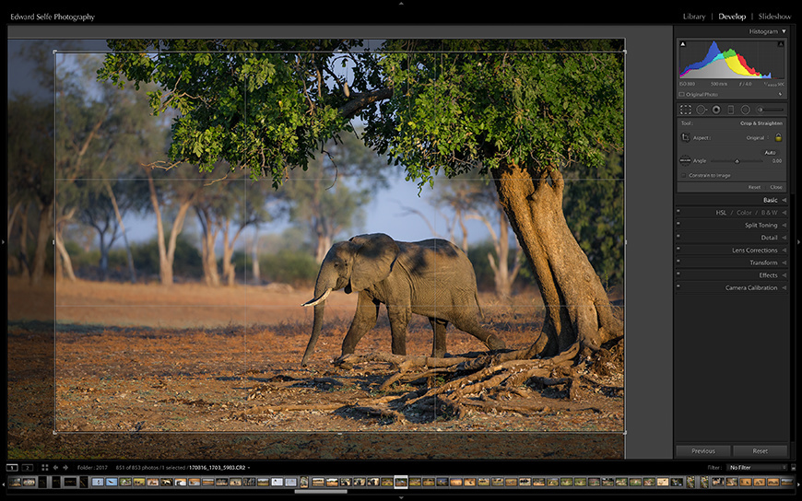Viewport: 802px width, 501px height.
Task: Expand the Transform panel arrow
Action: 784,262
